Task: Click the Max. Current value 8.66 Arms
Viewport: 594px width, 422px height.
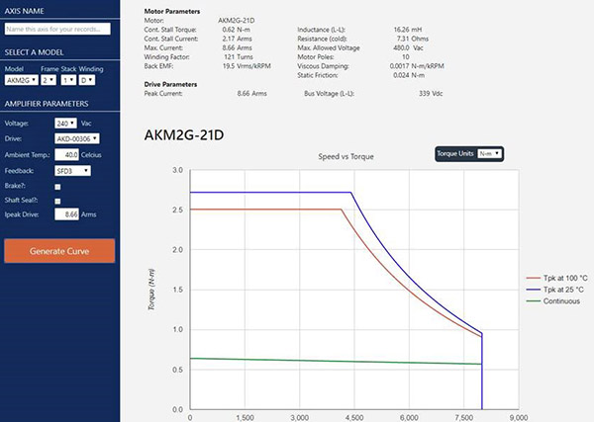Action: click(x=238, y=48)
